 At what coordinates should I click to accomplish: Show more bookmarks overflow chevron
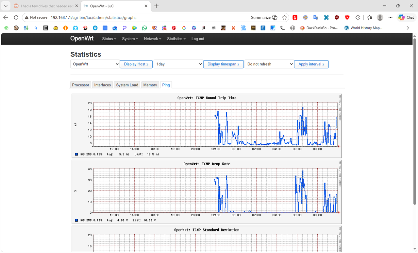click(408, 28)
